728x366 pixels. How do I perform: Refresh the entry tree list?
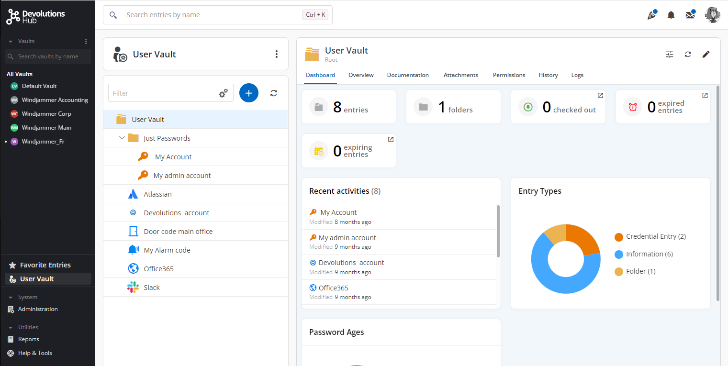point(274,93)
